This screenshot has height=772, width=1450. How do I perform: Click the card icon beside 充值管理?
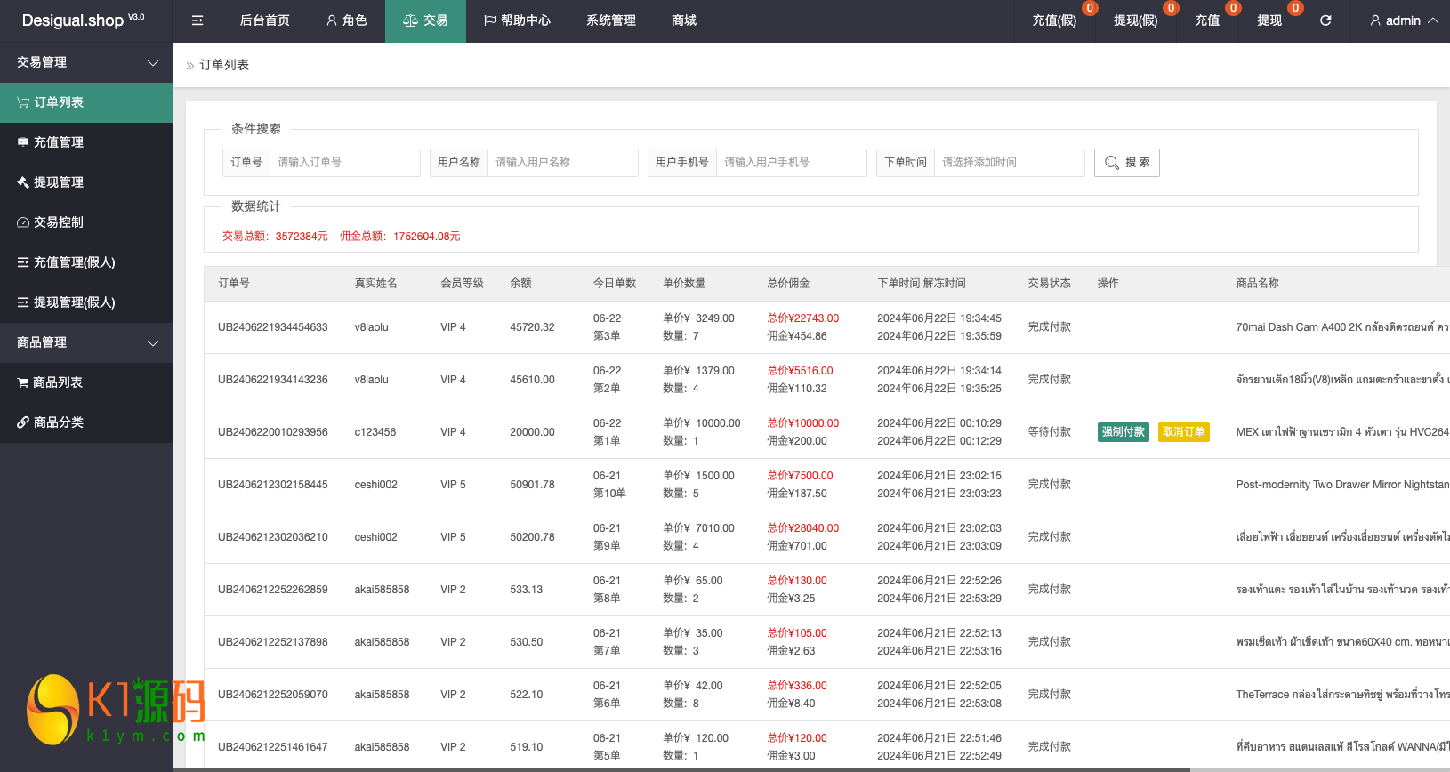click(23, 142)
